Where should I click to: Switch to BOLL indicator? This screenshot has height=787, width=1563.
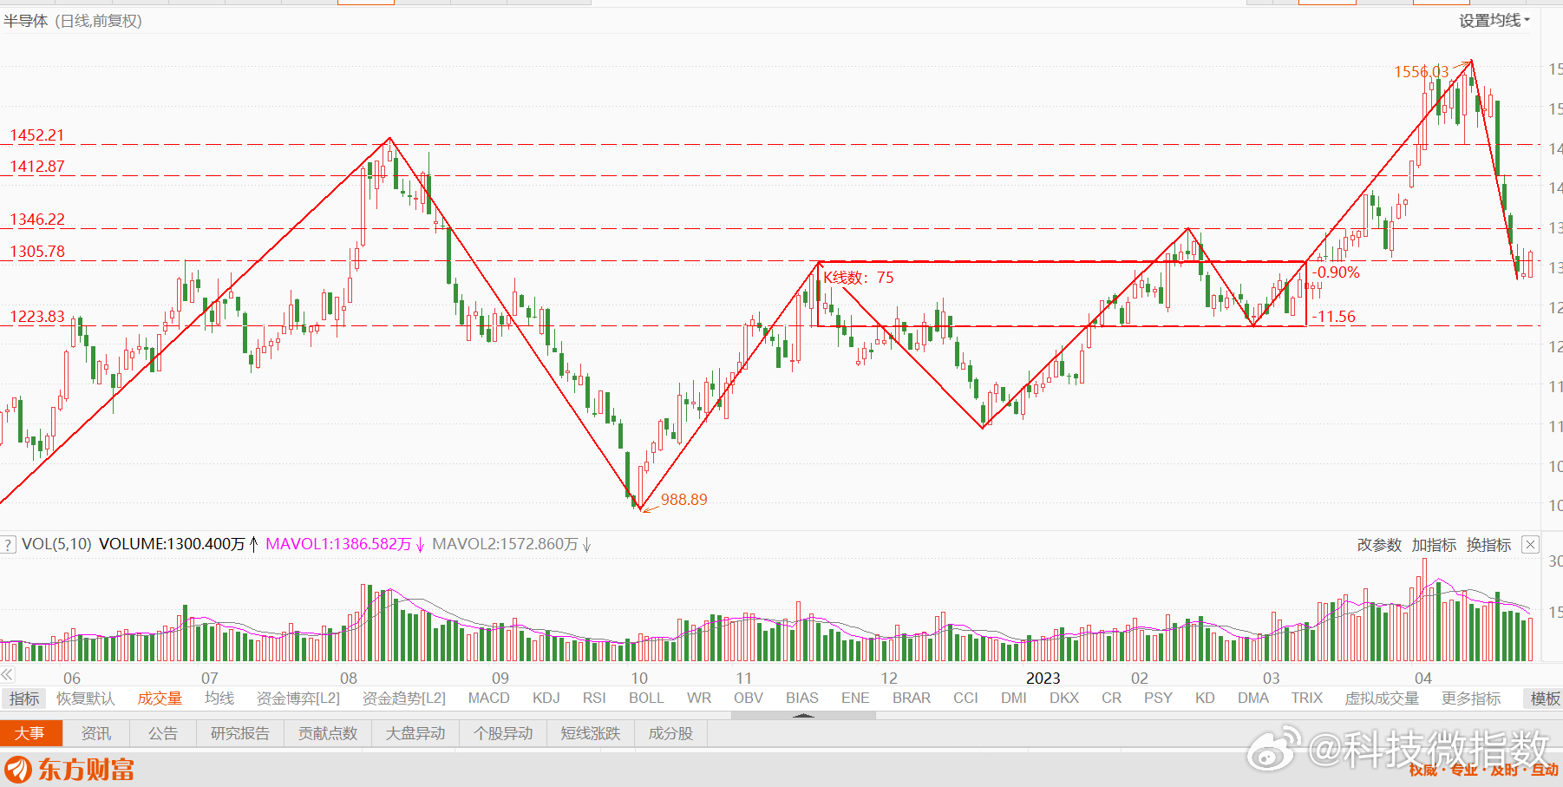tap(646, 698)
